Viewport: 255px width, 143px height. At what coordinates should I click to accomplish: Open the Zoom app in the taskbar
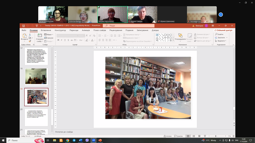pos(93,140)
